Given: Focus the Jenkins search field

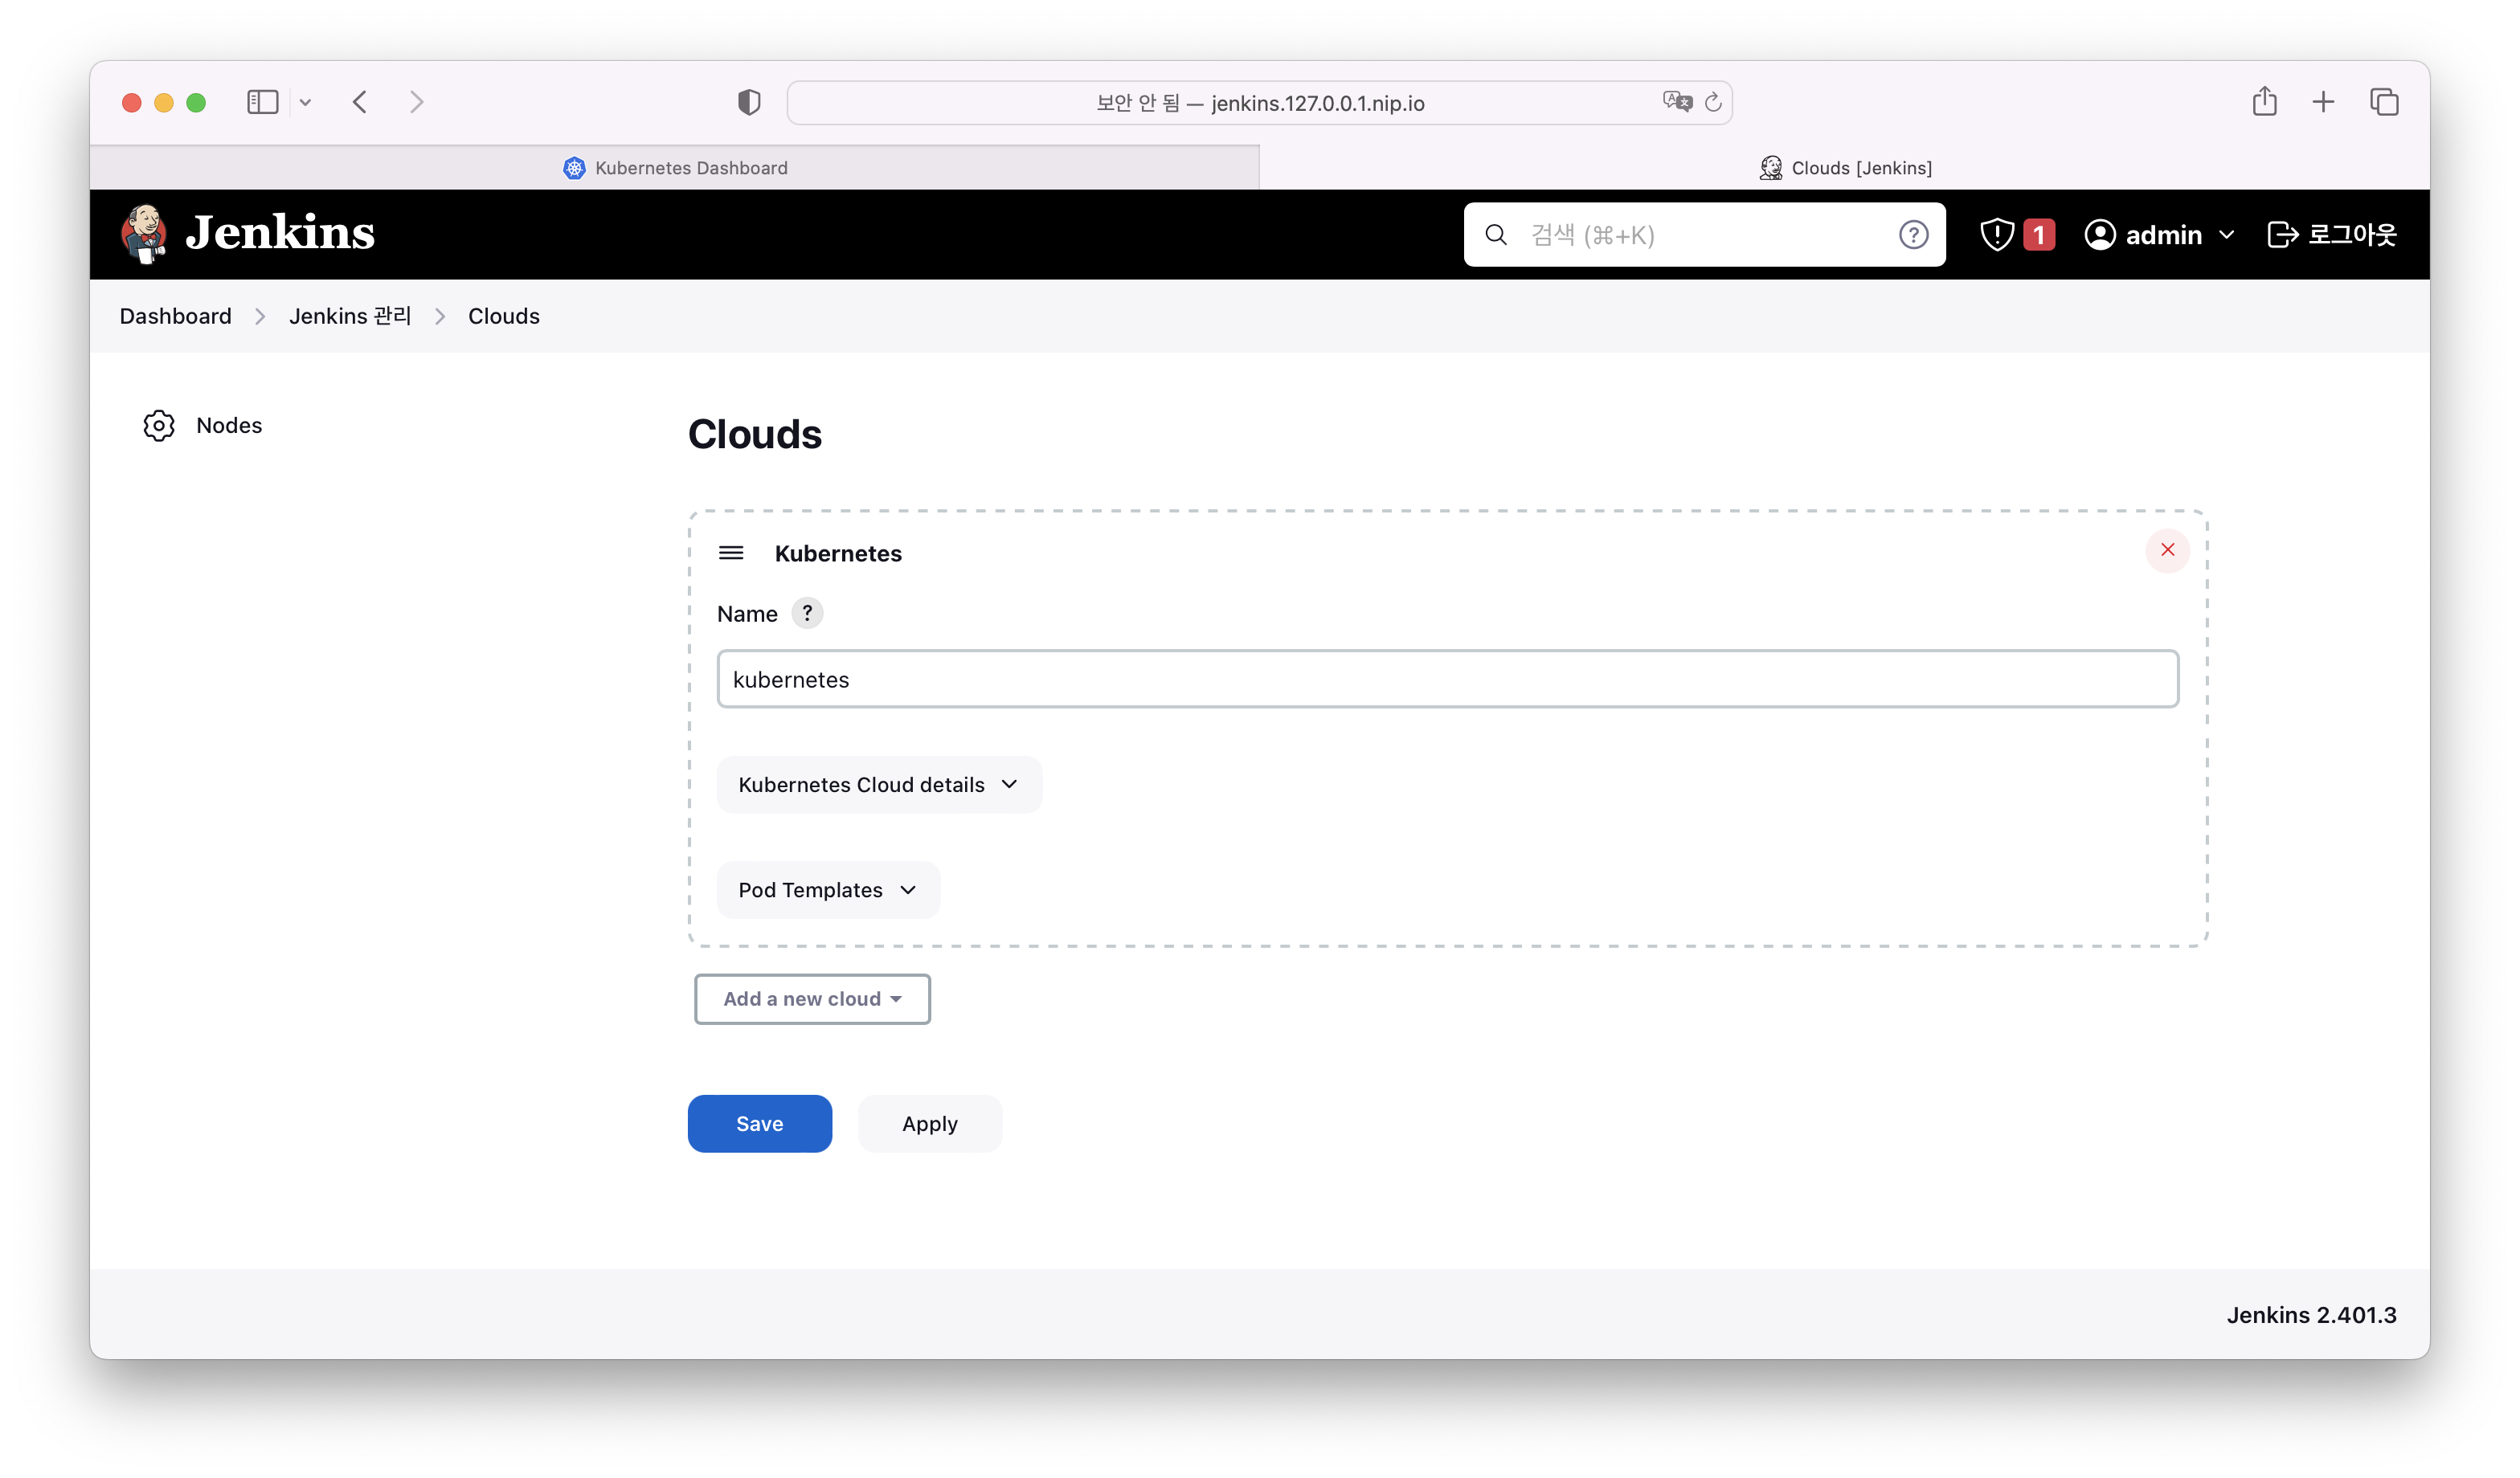Looking at the screenshot, I should pyautogui.click(x=1704, y=235).
